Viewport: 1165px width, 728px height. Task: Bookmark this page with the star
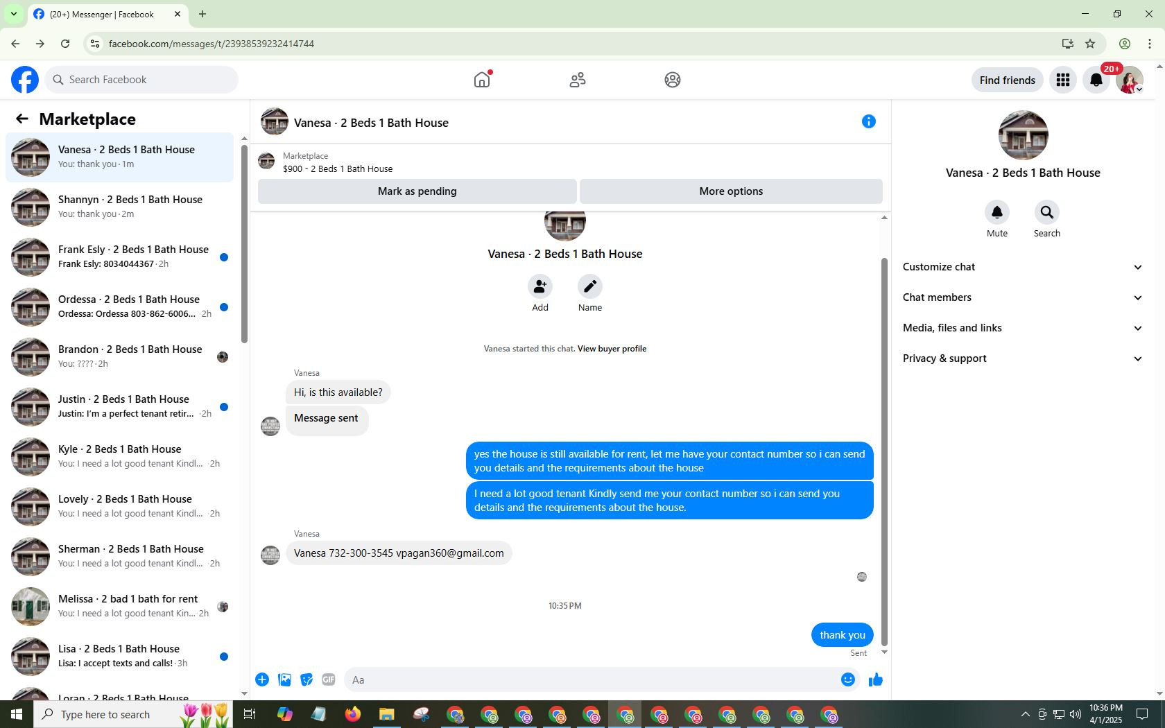pos(1090,44)
